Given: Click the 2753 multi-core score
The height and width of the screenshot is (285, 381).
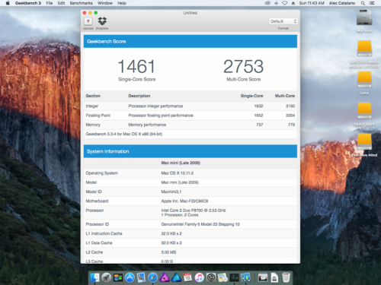Looking at the screenshot, I should [243, 66].
